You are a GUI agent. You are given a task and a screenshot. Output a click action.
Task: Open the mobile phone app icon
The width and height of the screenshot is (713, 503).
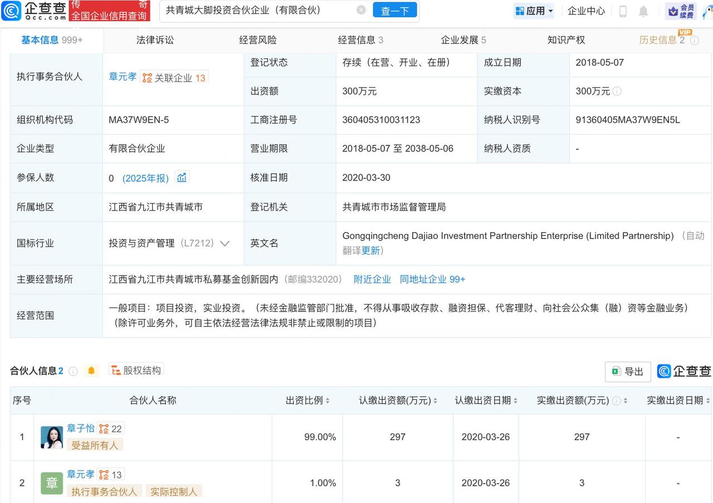(x=623, y=11)
